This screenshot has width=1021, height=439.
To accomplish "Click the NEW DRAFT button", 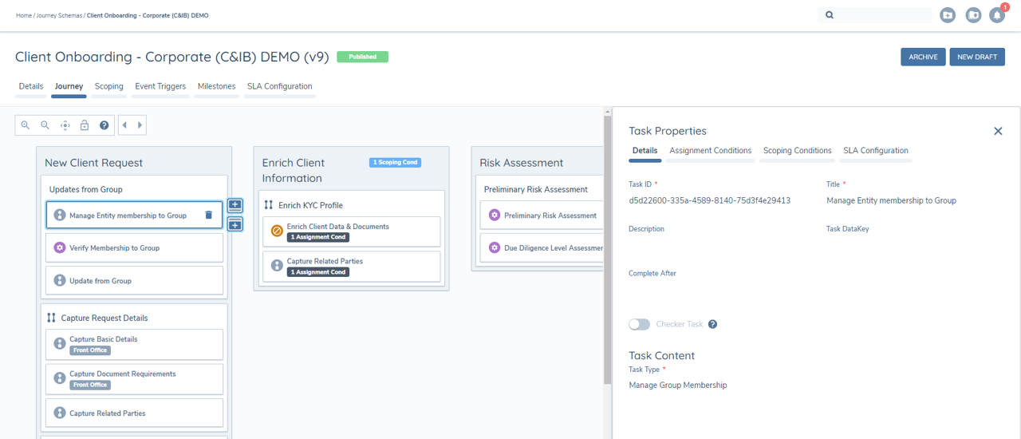I will 977,57.
